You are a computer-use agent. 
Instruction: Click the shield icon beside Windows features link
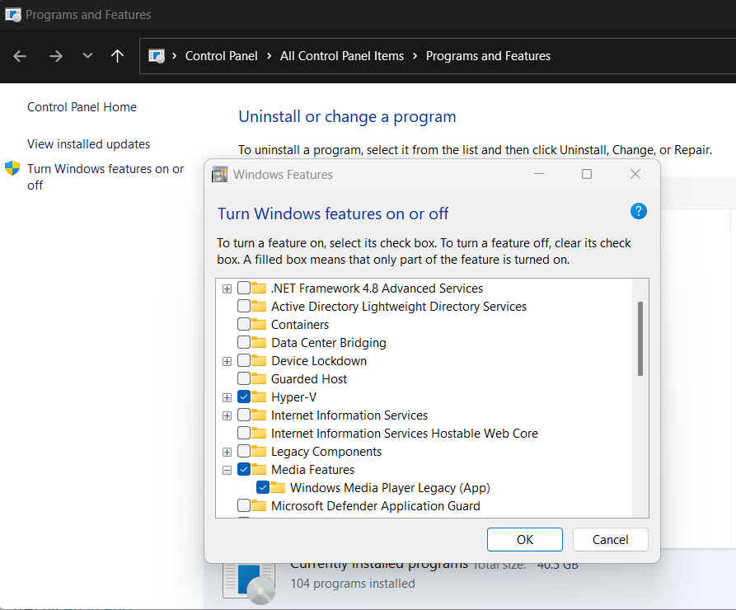tap(12, 168)
